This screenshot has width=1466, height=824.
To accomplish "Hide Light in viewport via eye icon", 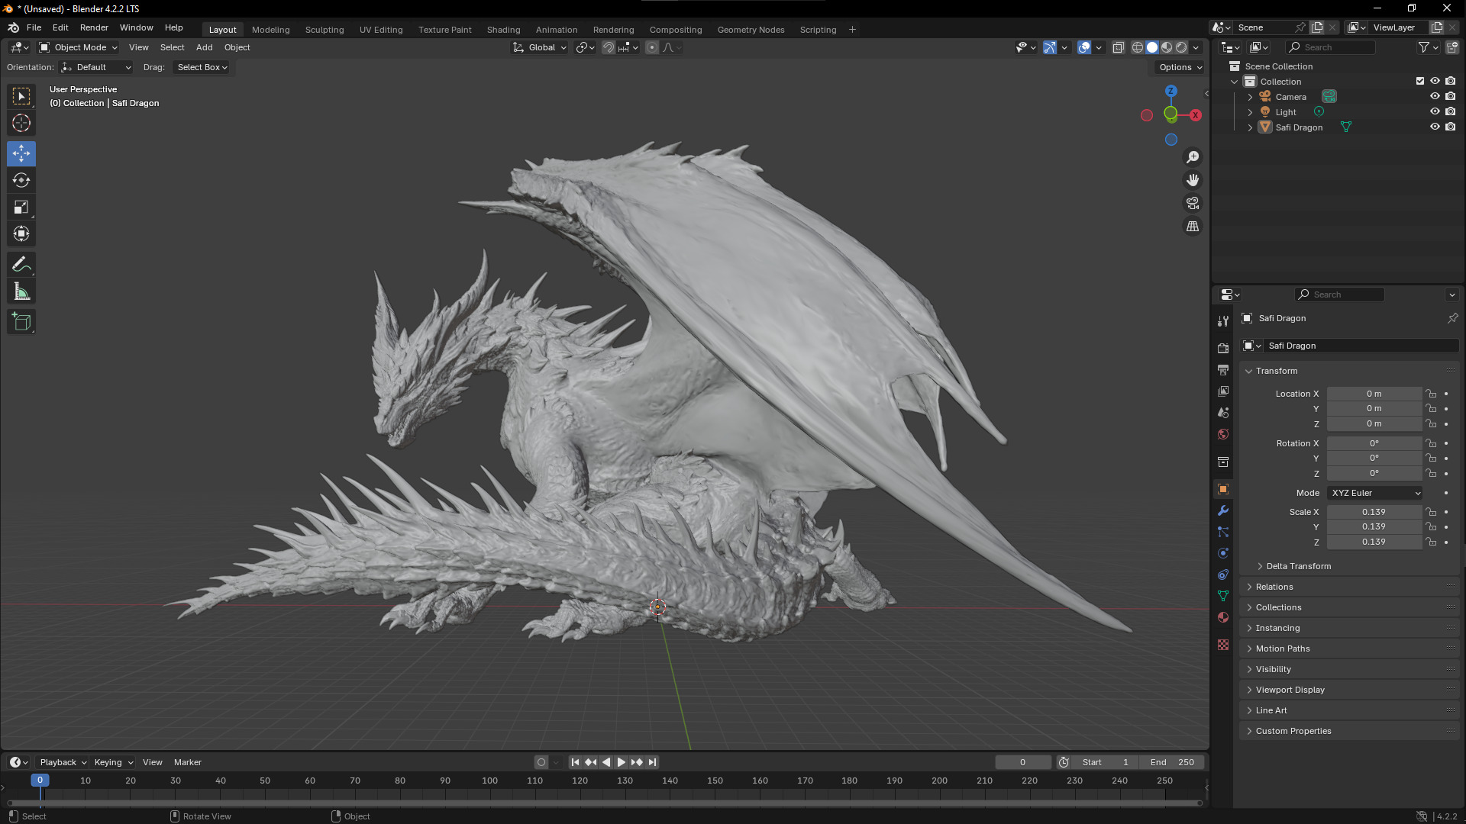I will pyautogui.click(x=1435, y=112).
